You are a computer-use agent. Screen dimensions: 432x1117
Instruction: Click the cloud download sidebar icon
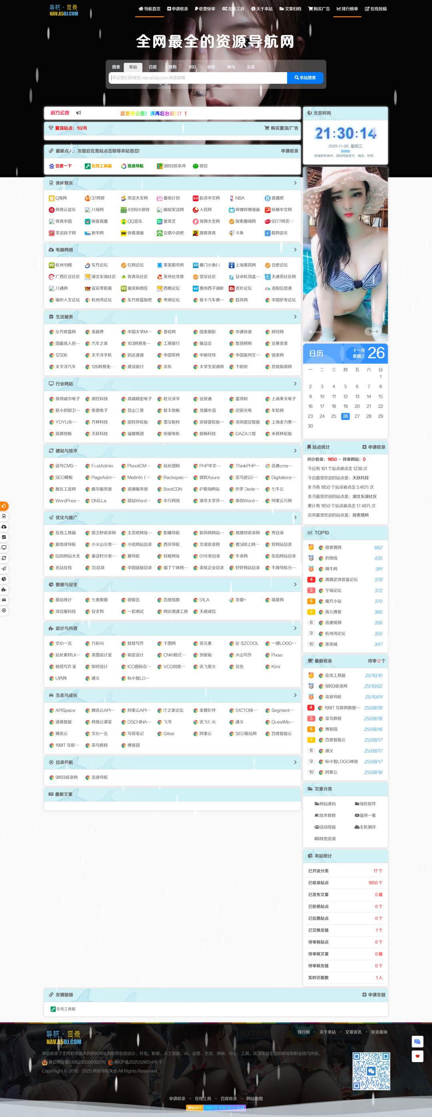tap(4, 526)
